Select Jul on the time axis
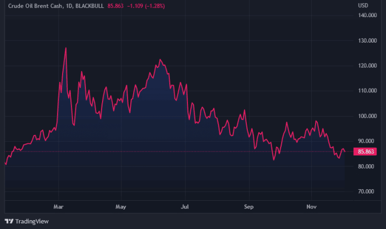The width and height of the screenshot is (386, 229). pyautogui.click(x=185, y=207)
